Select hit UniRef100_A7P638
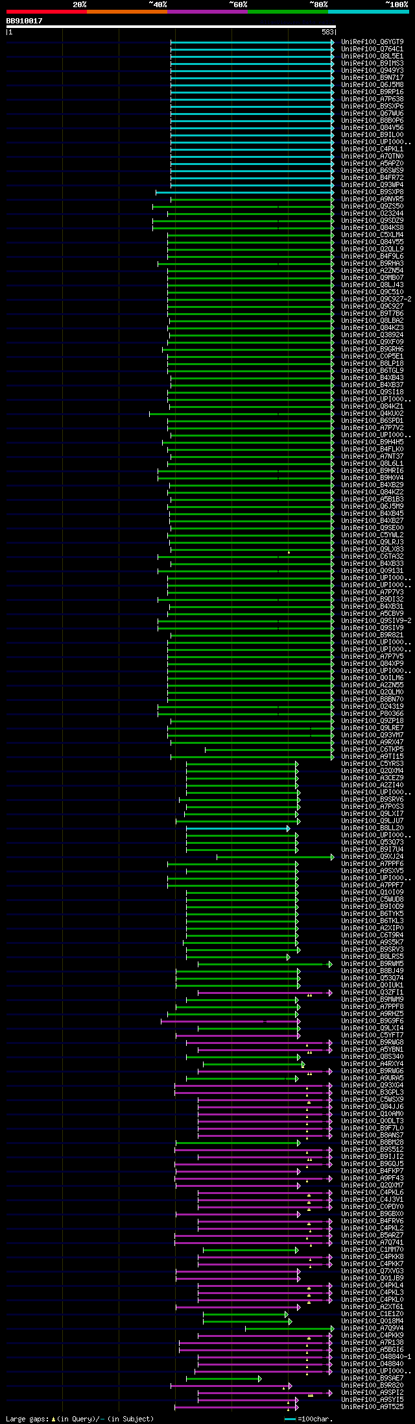Viewport: 415px width, 1424px height. (372, 99)
